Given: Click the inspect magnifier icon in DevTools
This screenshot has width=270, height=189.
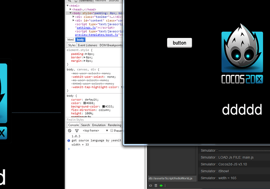Looking at the screenshot, I should coord(70,1).
